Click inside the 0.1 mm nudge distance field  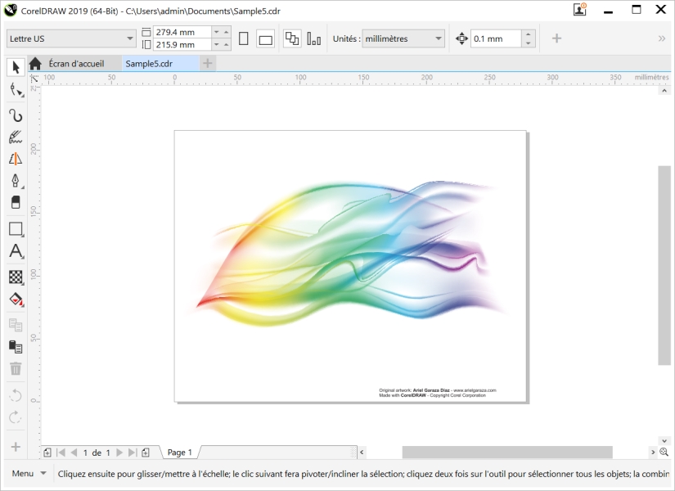pyautogui.click(x=495, y=38)
